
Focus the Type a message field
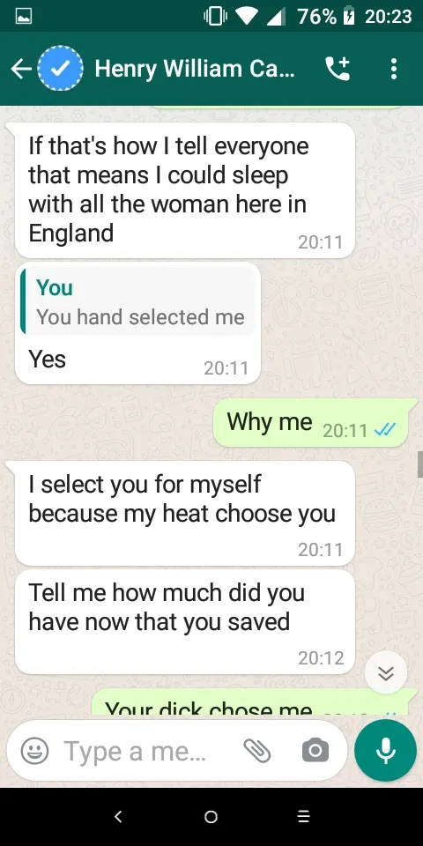135,751
